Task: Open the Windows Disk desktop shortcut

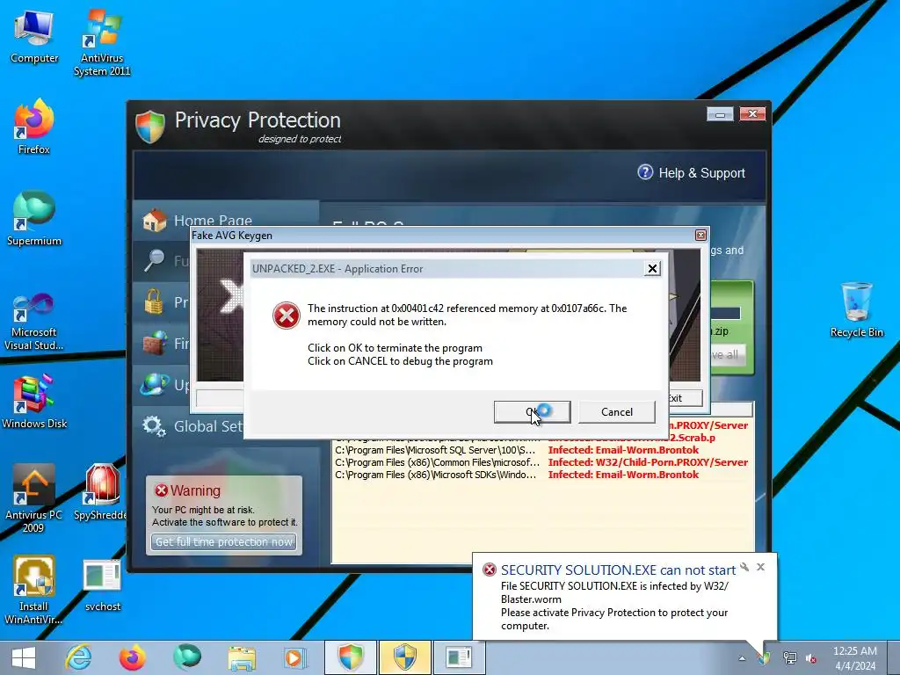Action: (34, 402)
